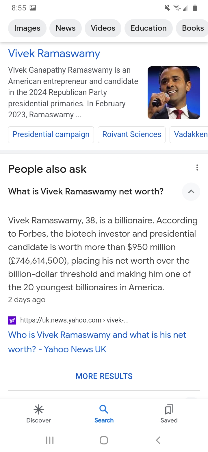
Task: Open the Saved bookmarks icon
Action: tap(169, 409)
